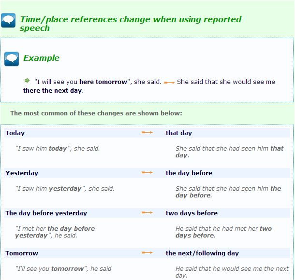Click the "two days before" label
Image resolution: width=295 pixels, height=280 pixels.
192,213
